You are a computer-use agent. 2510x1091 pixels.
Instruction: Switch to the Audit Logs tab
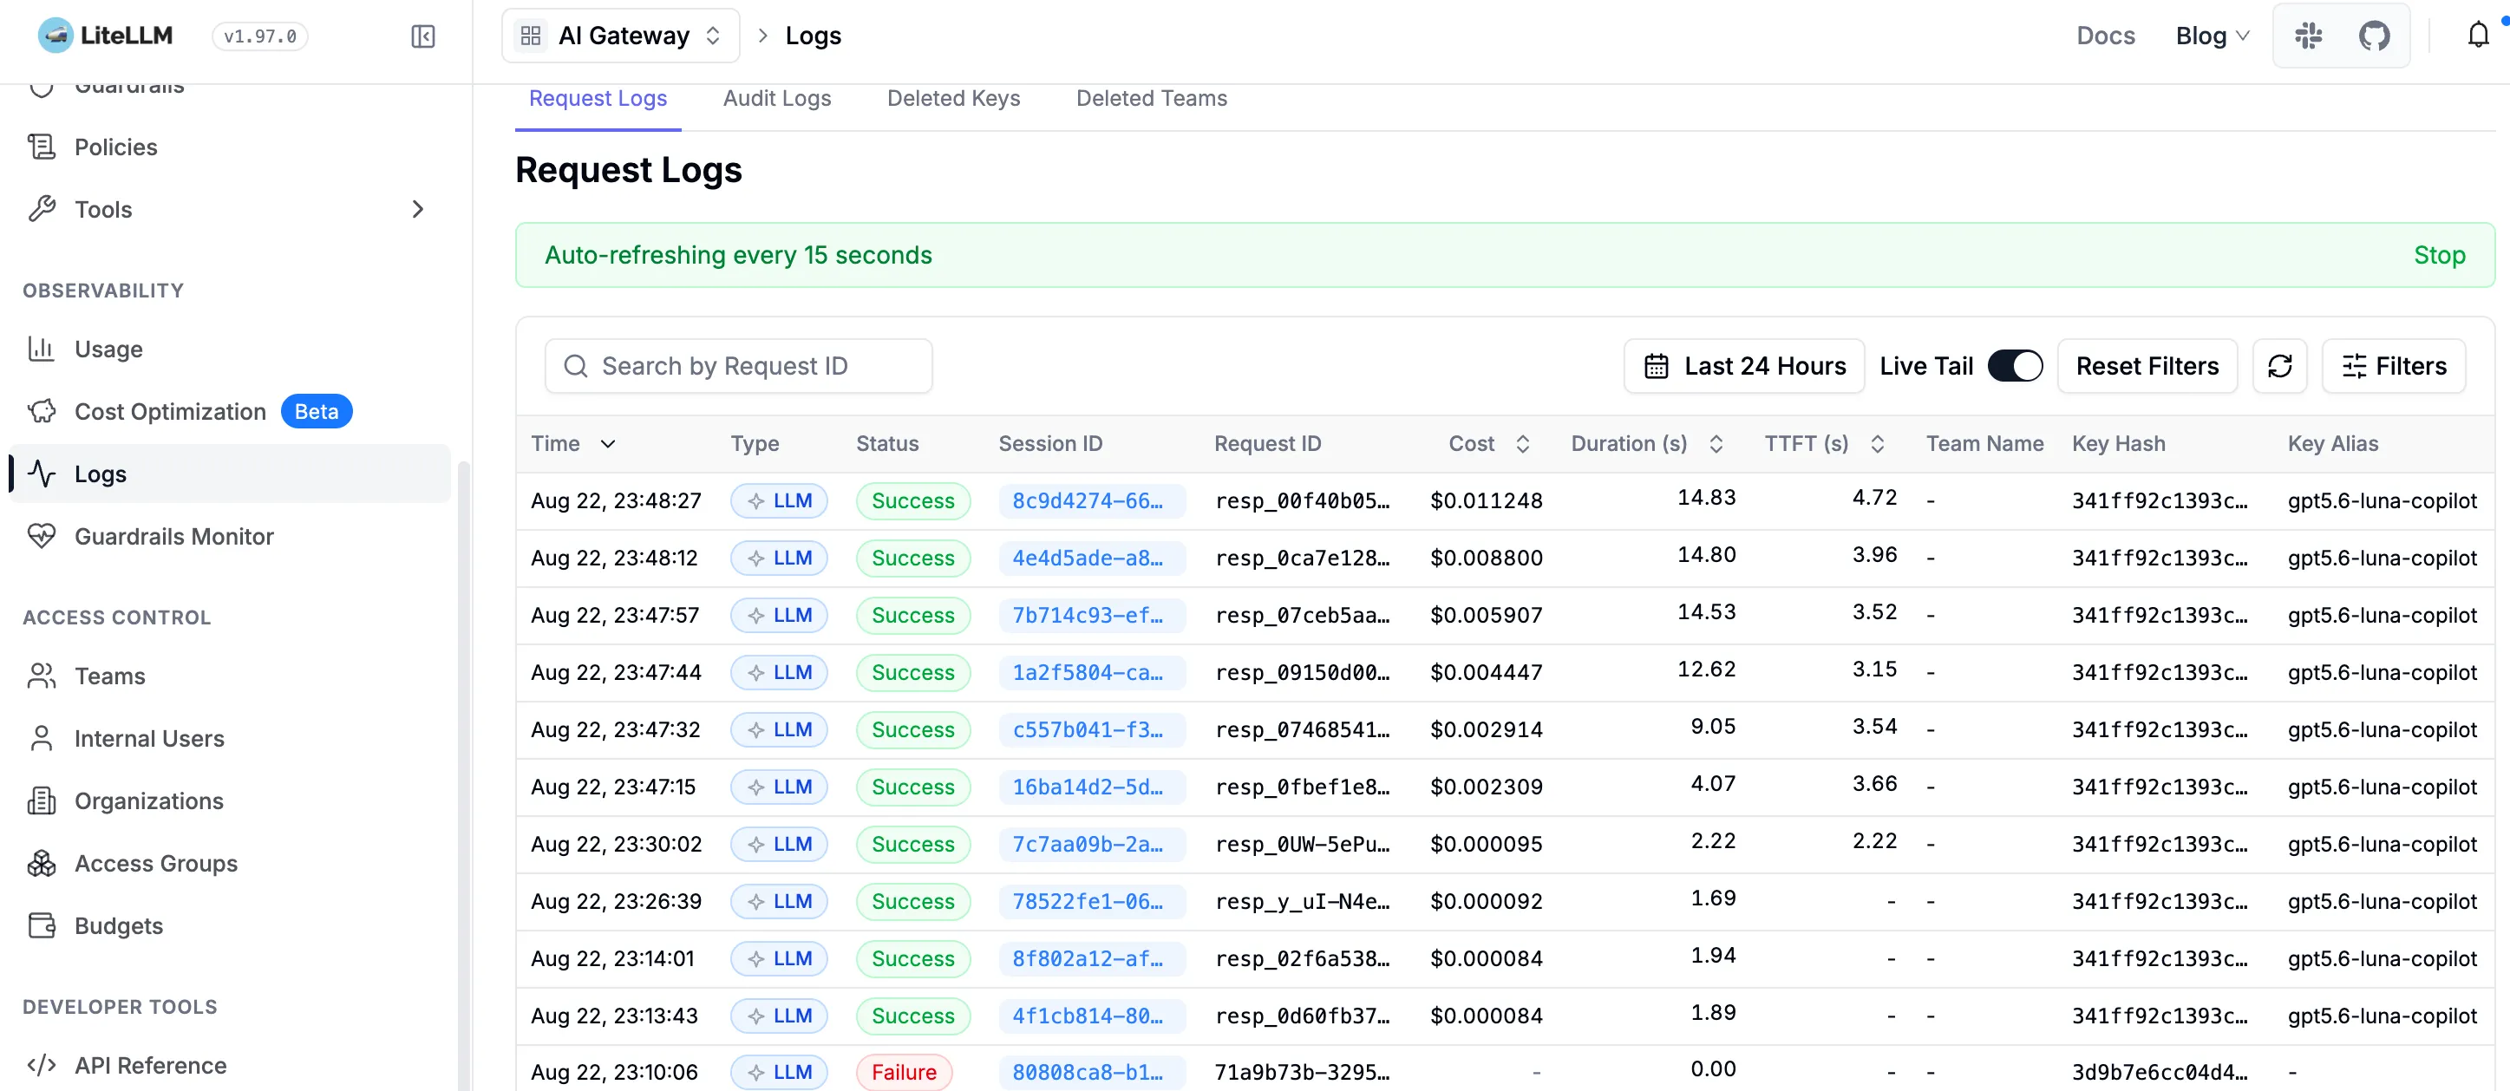(x=776, y=98)
